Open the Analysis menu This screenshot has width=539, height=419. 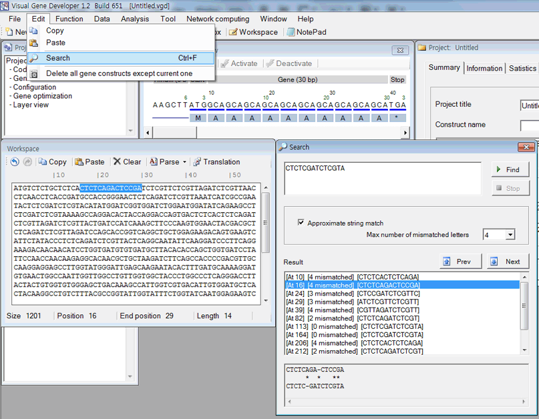(x=135, y=19)
